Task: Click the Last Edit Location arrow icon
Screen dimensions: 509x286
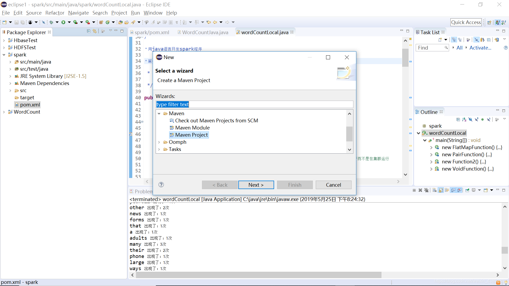Action: [x=209, y=22]
